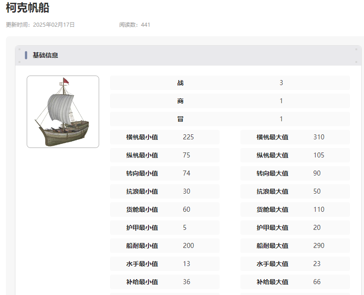Click the 水手最大值 label
Viewport: 364px width, 295px height.
[x=273, y=264]
